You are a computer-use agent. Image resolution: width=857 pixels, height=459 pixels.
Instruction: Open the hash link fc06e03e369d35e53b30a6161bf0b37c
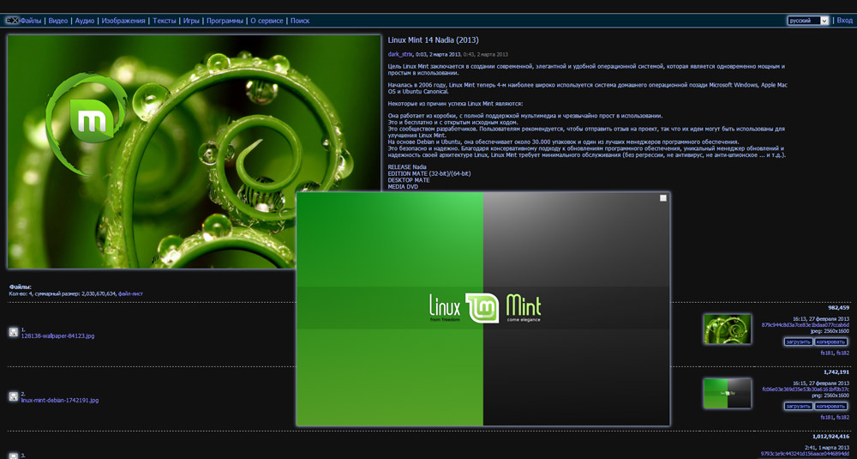(806, 390)
